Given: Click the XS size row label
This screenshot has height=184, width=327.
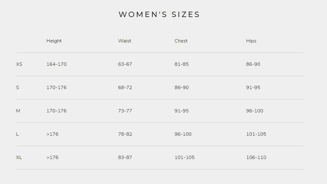Looking at the screenshot, I should [x=19, y=64].
